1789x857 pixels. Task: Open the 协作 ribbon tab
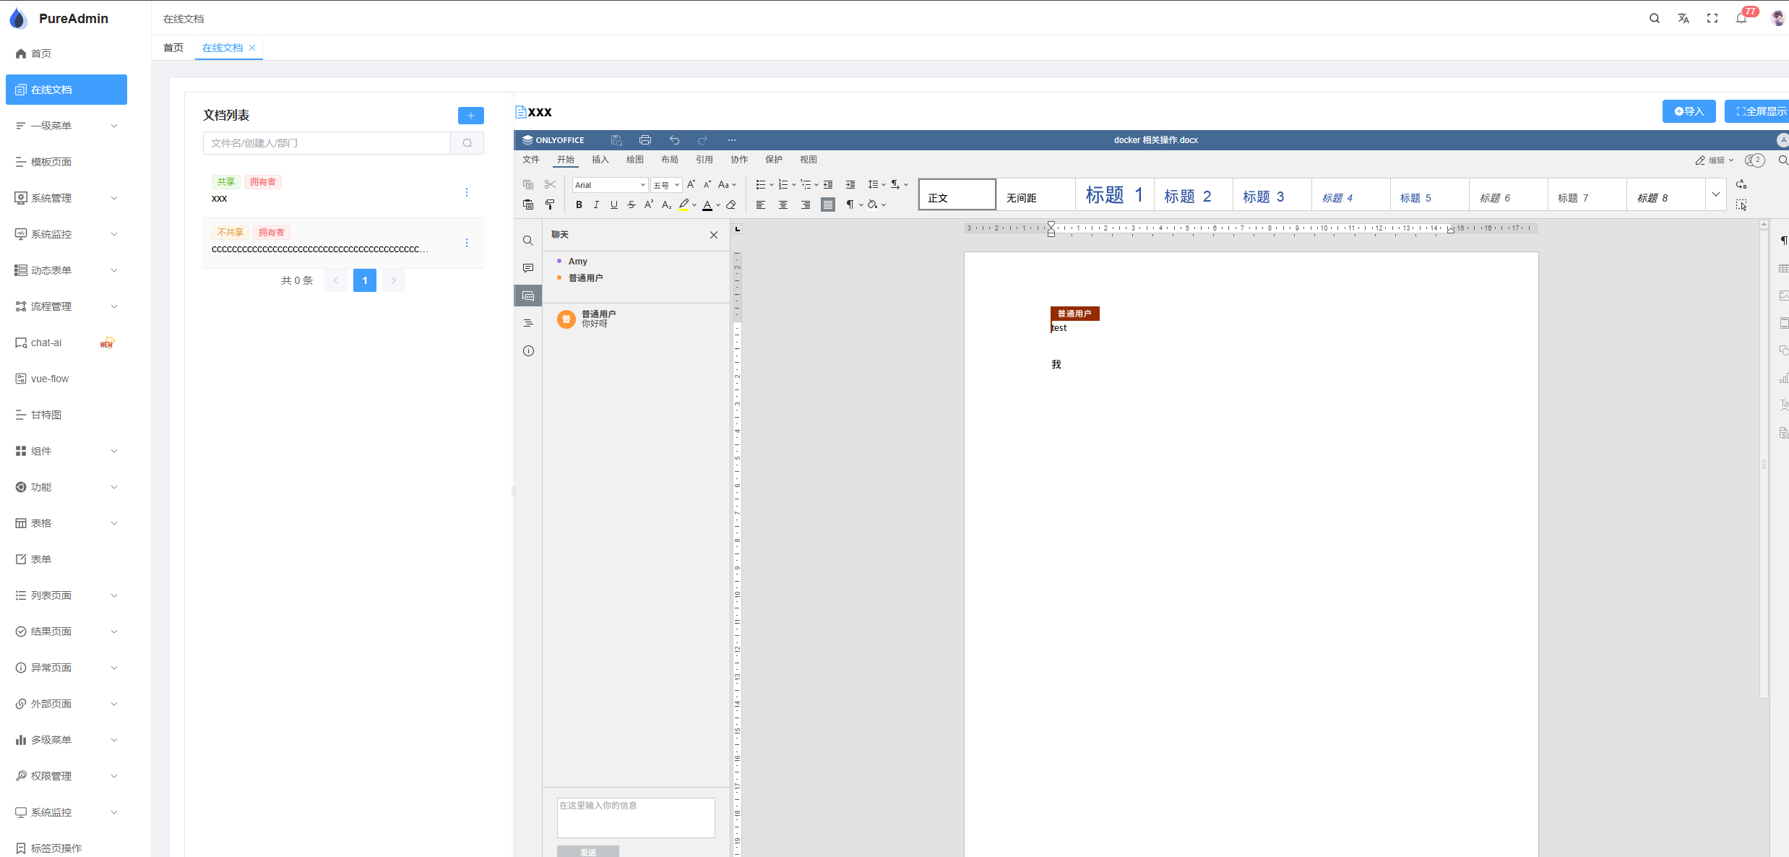(x=738, y=160)
